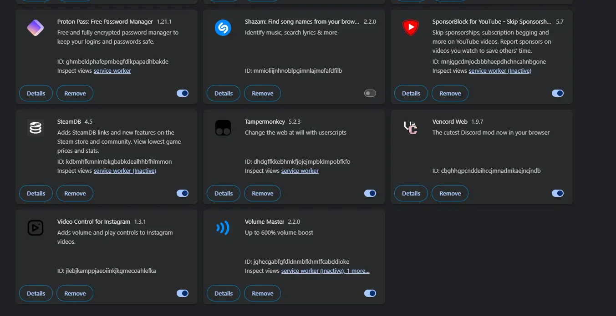Click 'The cutest Discord mod' description
Screen dimensions: 616x316
click(491, 133)
